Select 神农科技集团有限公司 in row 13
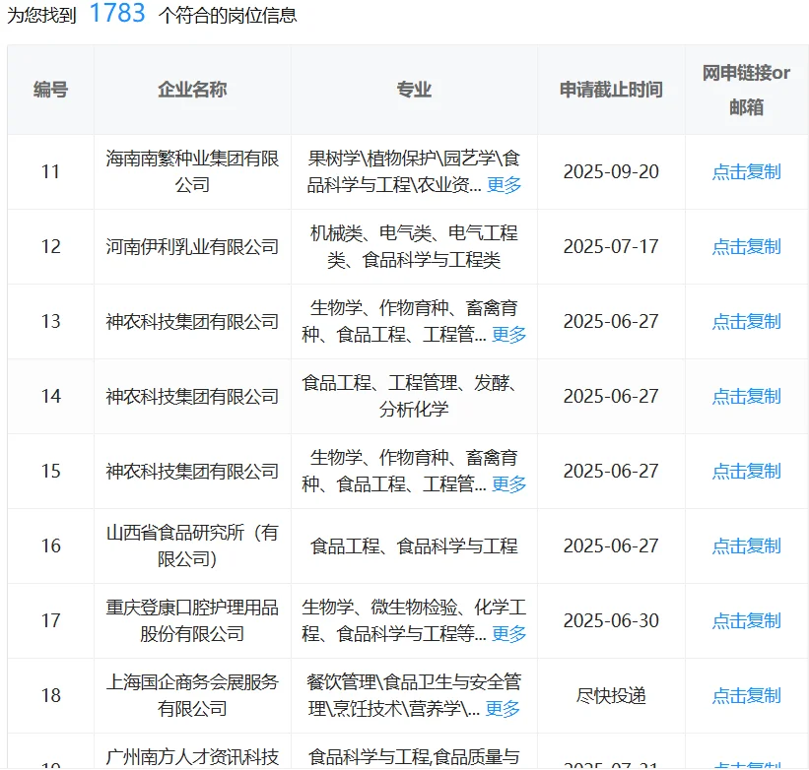This screenshot has height=770, width=809. [192, 321]
